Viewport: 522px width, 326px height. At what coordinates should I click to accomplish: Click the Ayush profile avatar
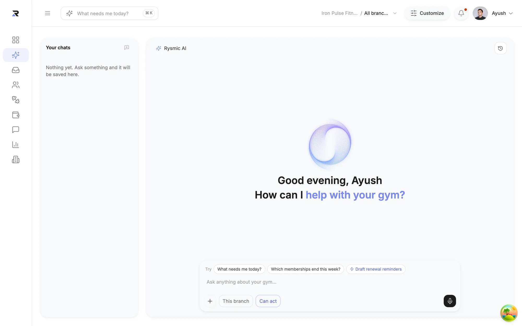coord(480,13)
